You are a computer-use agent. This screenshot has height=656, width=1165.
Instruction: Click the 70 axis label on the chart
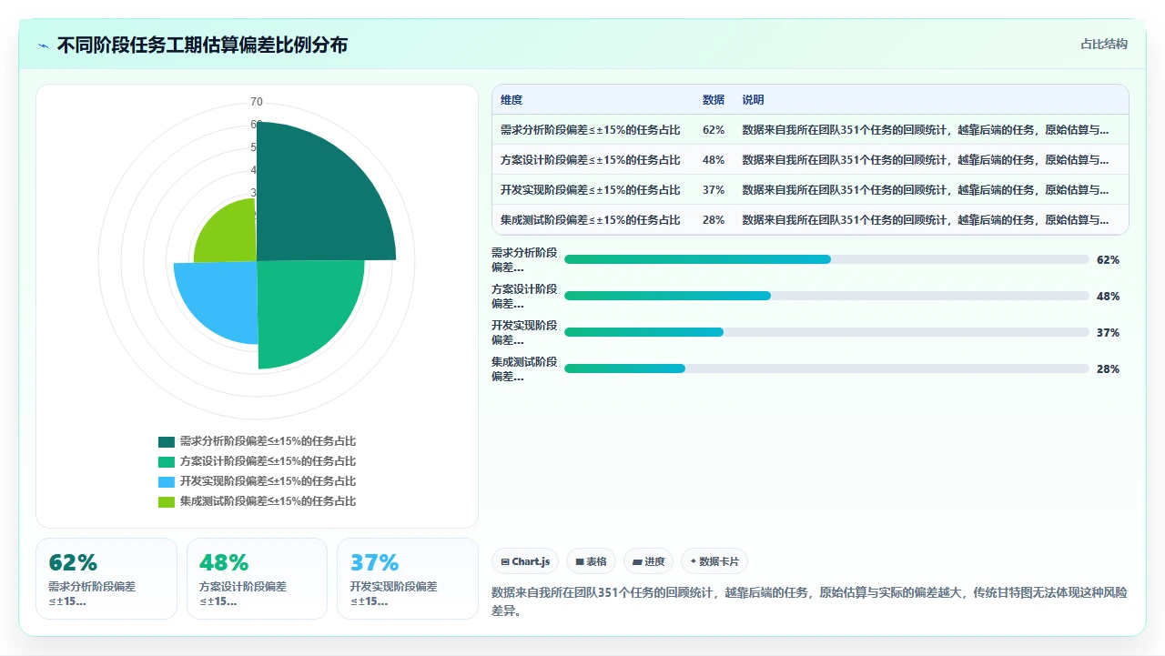(257, 102)
